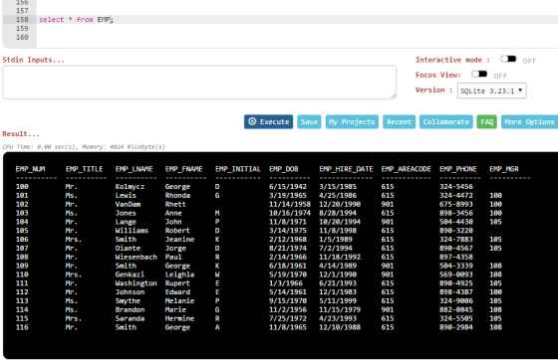Viewport: 558px width, 361px height.
Task: Click the EMP_MGR column header
Action: (504, 169)
